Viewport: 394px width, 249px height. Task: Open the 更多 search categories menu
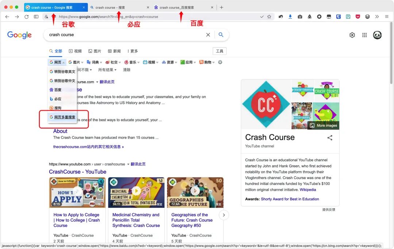click(133, 51)
